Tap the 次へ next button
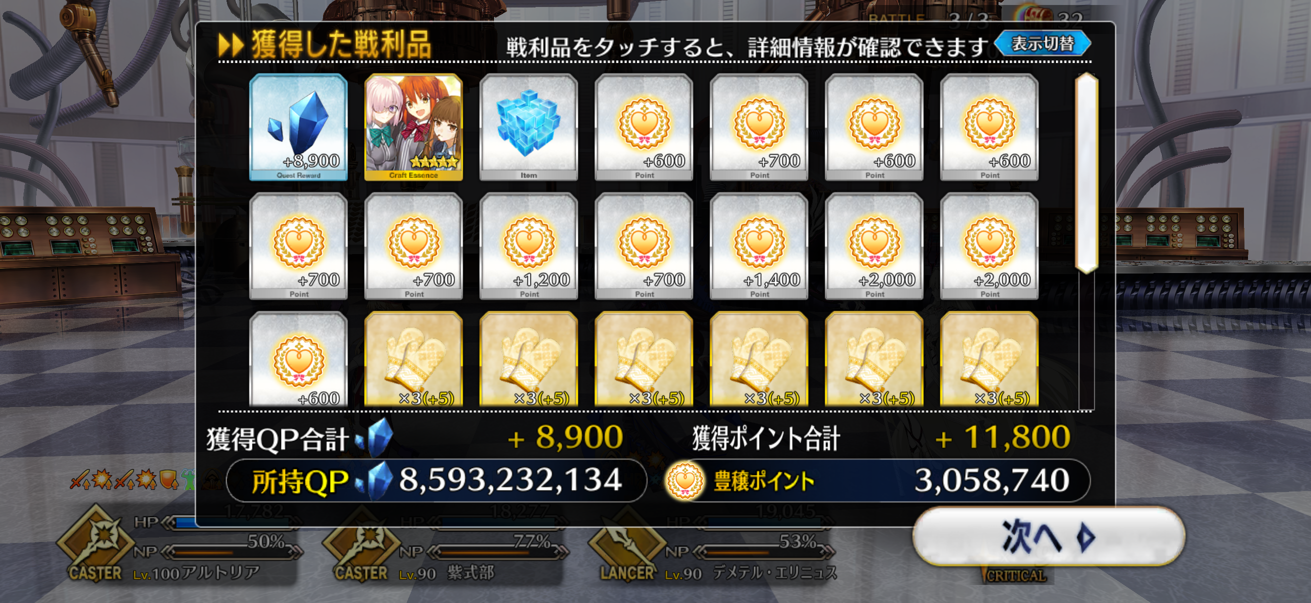The image size is (1311, 603). click(x=1049, y=536)
